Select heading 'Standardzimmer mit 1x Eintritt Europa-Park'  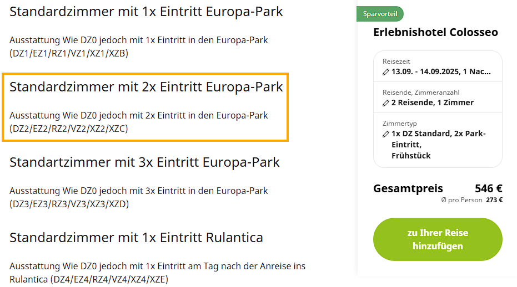click(x=146, y=12)
